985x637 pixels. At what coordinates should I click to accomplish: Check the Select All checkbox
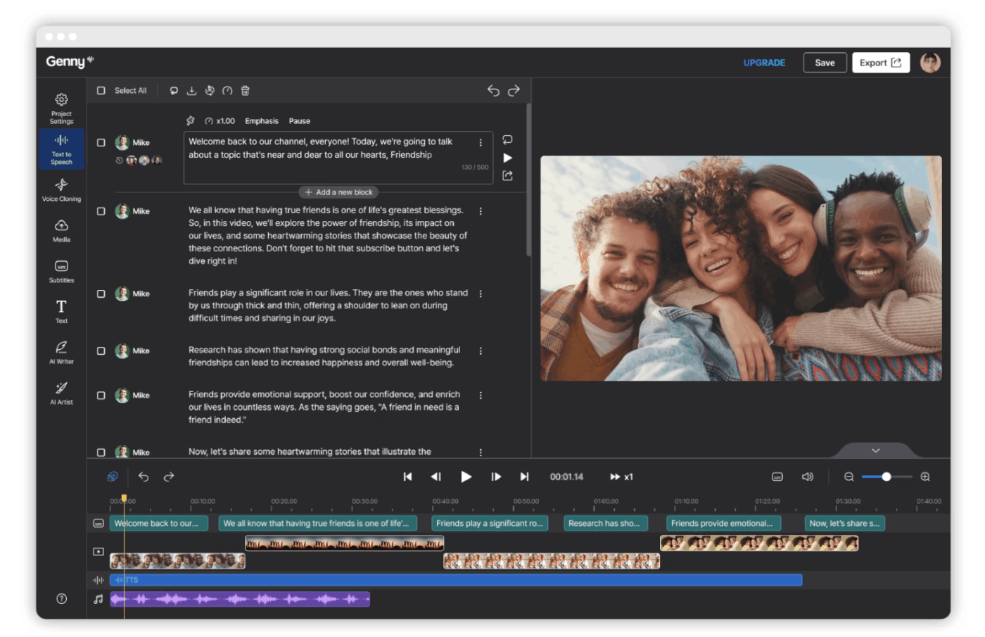pyautogui.click(x=101, y=91)
